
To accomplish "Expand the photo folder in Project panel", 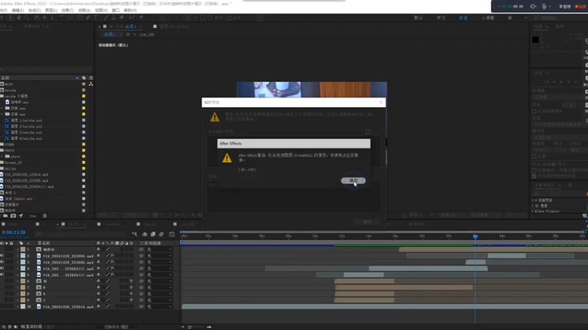I will click(2, 156).
